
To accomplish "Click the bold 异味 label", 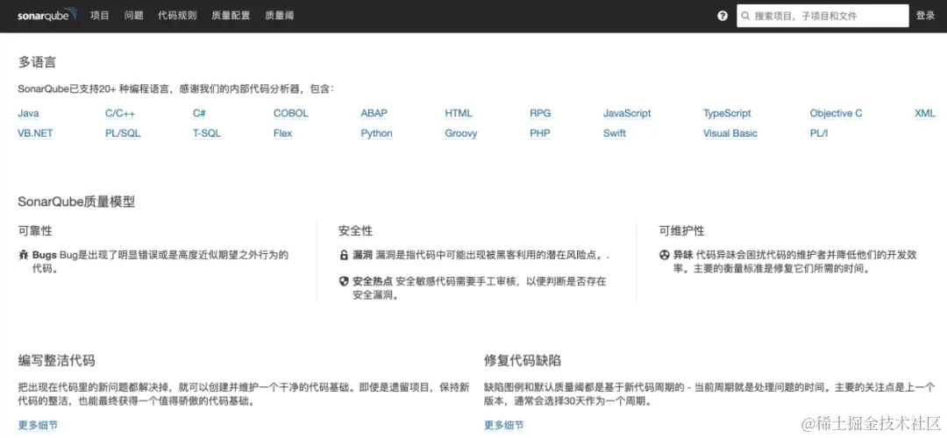I will point(683,255).
